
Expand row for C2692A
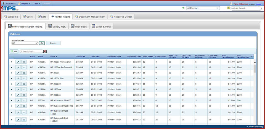tap(11, 78)
